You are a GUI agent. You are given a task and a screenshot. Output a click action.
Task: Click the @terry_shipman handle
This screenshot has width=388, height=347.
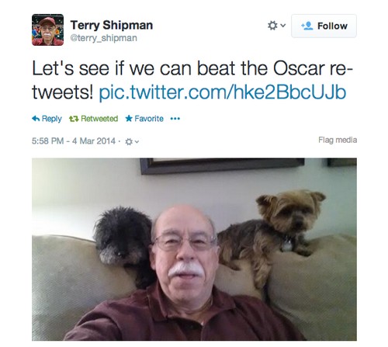click(x=104, y=38)
